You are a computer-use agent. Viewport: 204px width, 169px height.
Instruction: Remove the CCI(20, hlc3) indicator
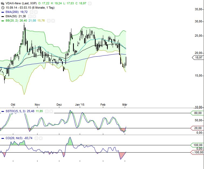[41, 138]
